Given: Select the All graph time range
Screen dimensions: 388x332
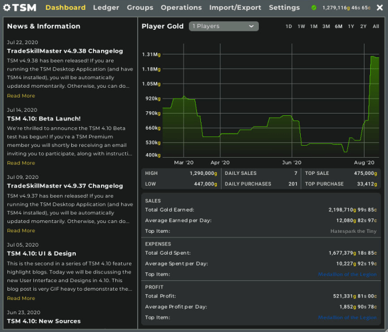Looking at the screenshot, I should click(x=375, y=26).
